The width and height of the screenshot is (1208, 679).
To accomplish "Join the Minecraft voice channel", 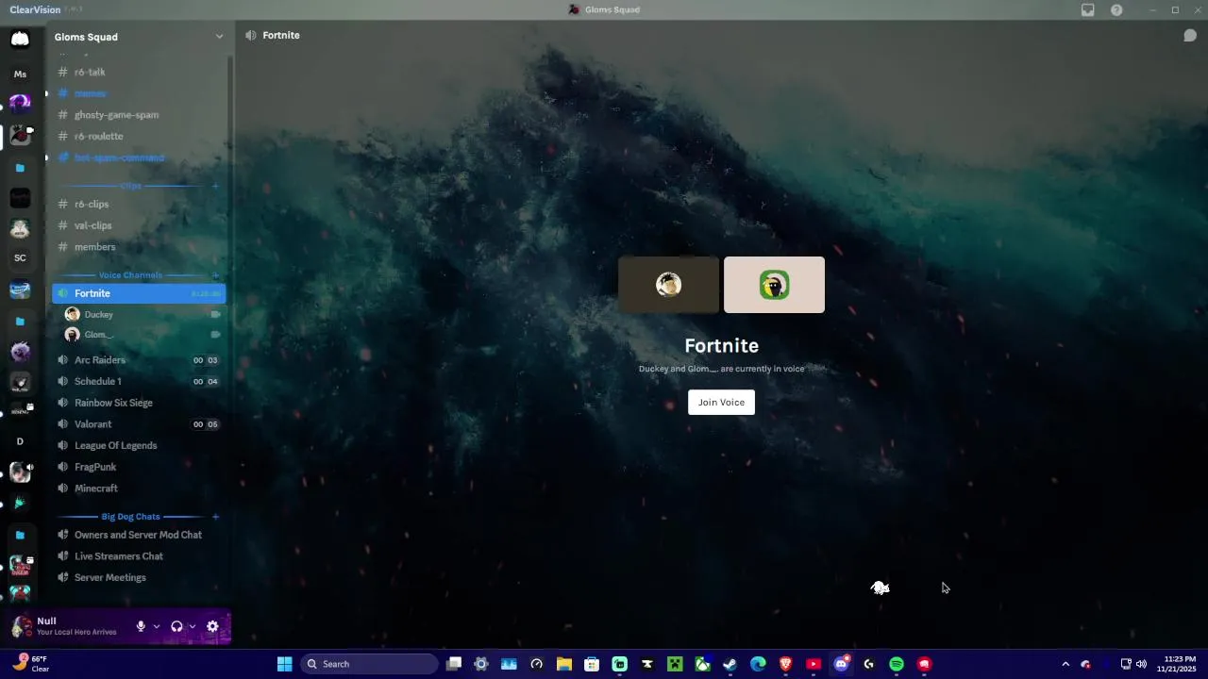I will [139, 489].
